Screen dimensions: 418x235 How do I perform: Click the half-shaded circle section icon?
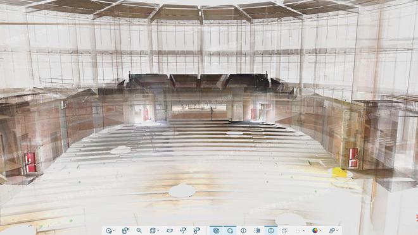click(x=243, y=231)
